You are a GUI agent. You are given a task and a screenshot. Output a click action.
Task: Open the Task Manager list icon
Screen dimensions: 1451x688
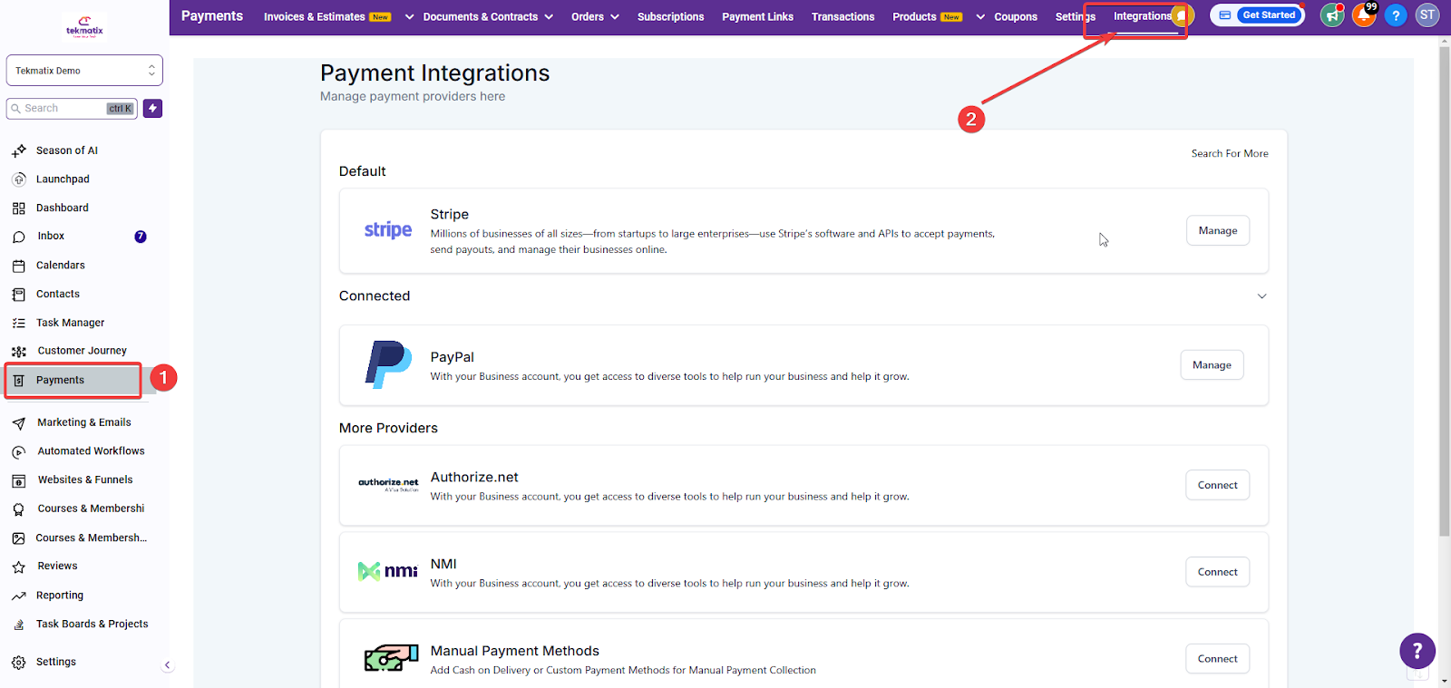coord(19,323)
